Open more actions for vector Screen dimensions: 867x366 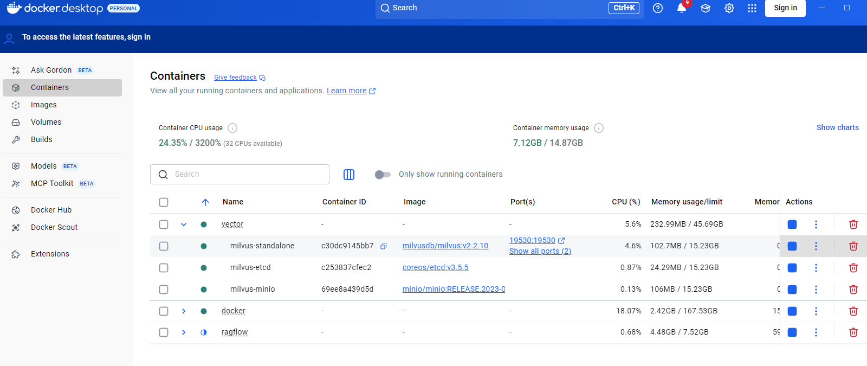(816, 224)
